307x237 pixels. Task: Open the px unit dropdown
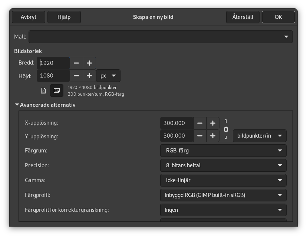[108, 75]
